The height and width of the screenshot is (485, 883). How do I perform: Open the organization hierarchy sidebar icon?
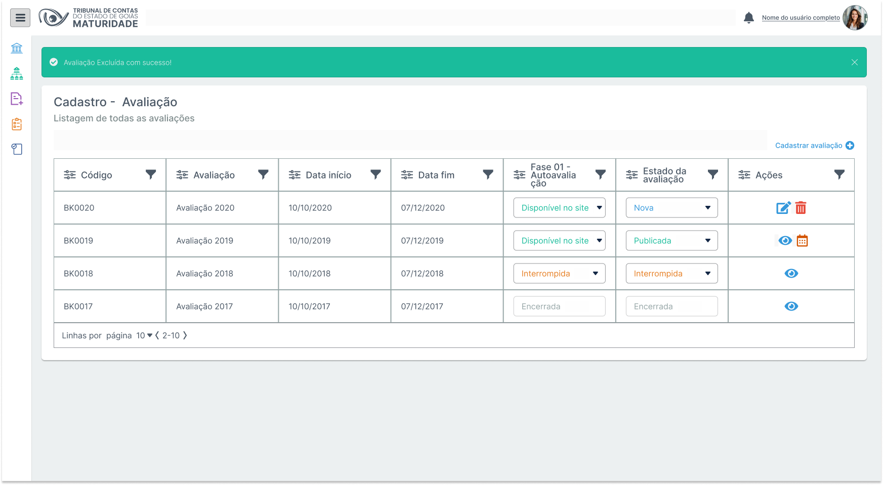tap(17, 74)
